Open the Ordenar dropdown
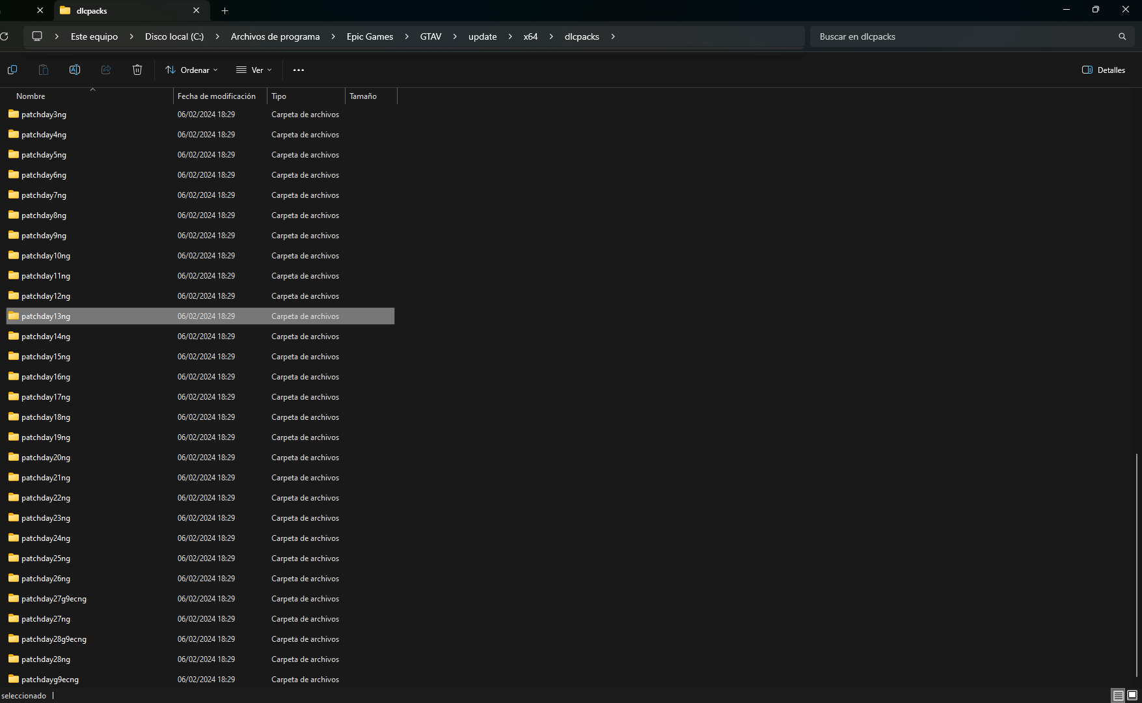Image resolution: width=1142 pixels, height=703 pixels. point(191,70)
